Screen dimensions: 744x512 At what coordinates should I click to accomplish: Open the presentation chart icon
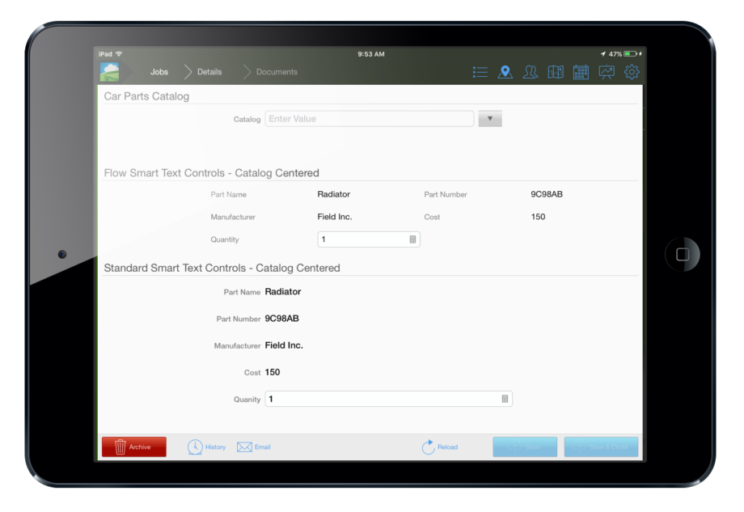coord(607,72)
